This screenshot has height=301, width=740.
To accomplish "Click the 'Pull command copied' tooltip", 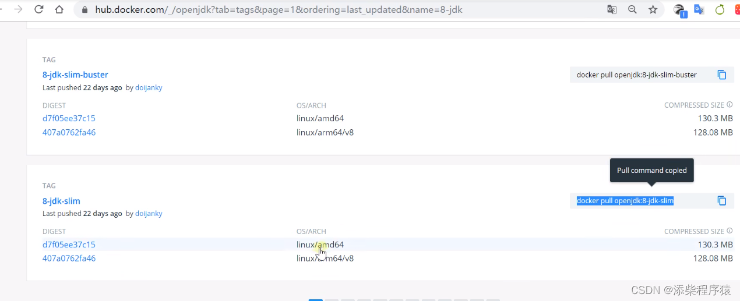I will 651,171.
